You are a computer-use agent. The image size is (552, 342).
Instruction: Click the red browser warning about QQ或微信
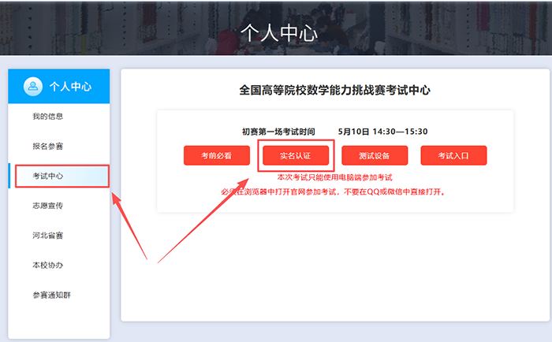coord(334,191)
